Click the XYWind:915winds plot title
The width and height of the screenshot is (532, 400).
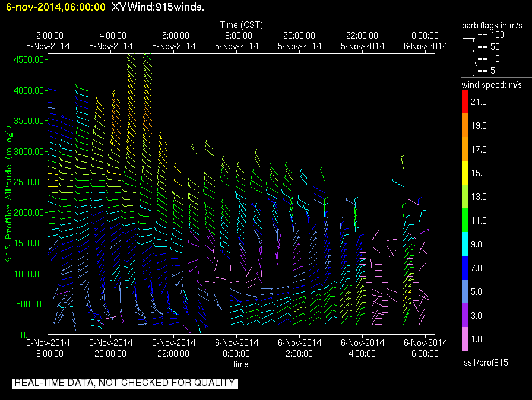coord(158,7)
